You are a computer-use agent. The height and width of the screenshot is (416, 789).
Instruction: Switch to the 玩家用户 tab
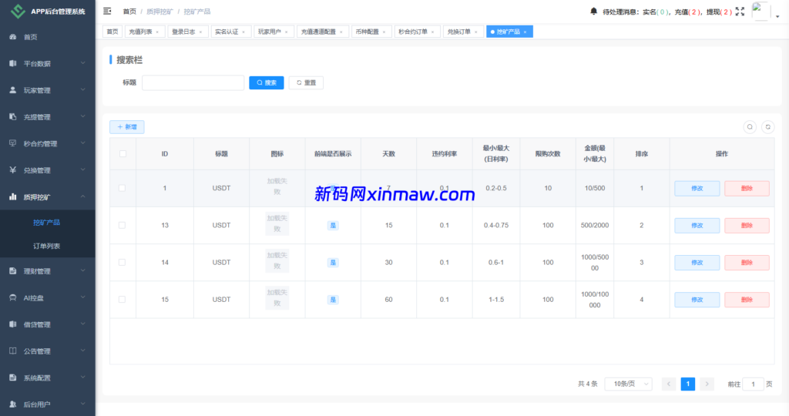tap(272, 32)
